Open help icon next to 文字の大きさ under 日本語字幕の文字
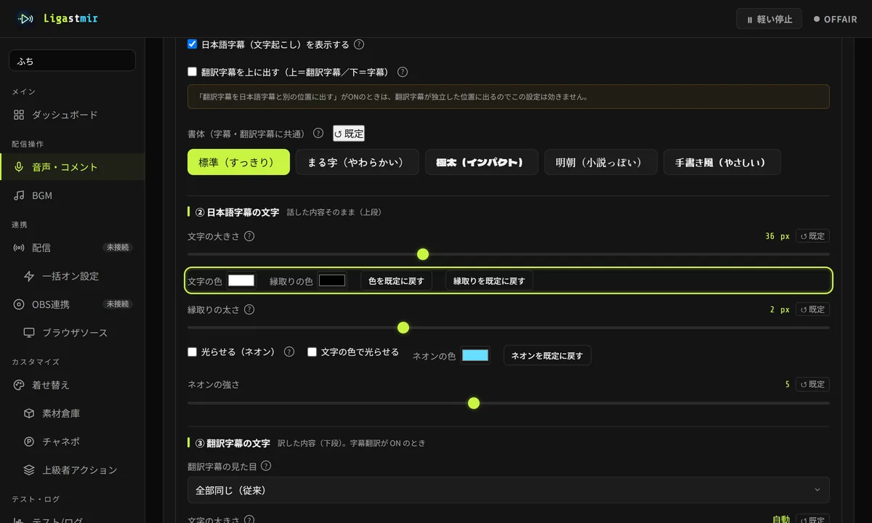This screenshot has height=523, width=872. click(x=249, y=236)
